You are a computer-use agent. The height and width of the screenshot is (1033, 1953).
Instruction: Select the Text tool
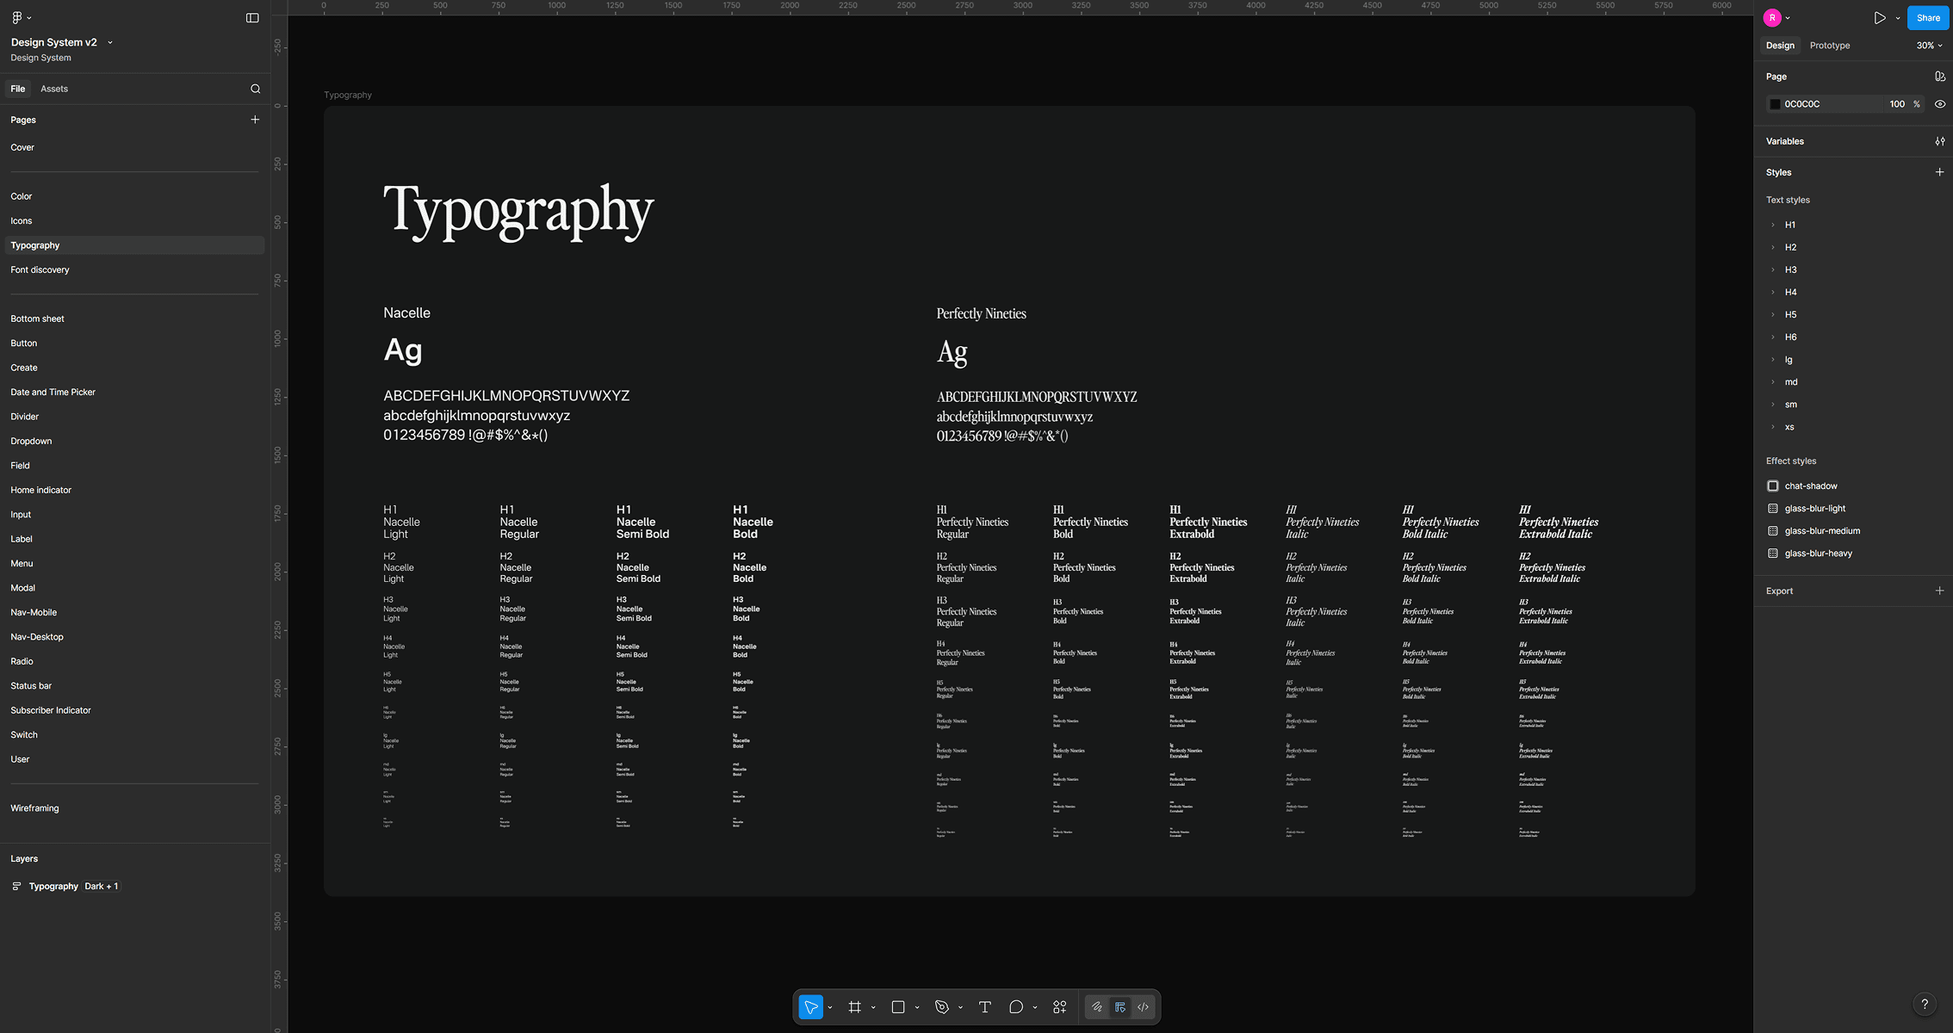pos(985,1007)
